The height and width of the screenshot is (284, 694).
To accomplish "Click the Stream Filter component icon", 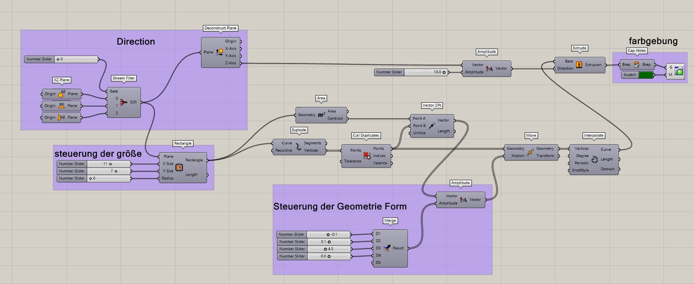I will point(123,102).
